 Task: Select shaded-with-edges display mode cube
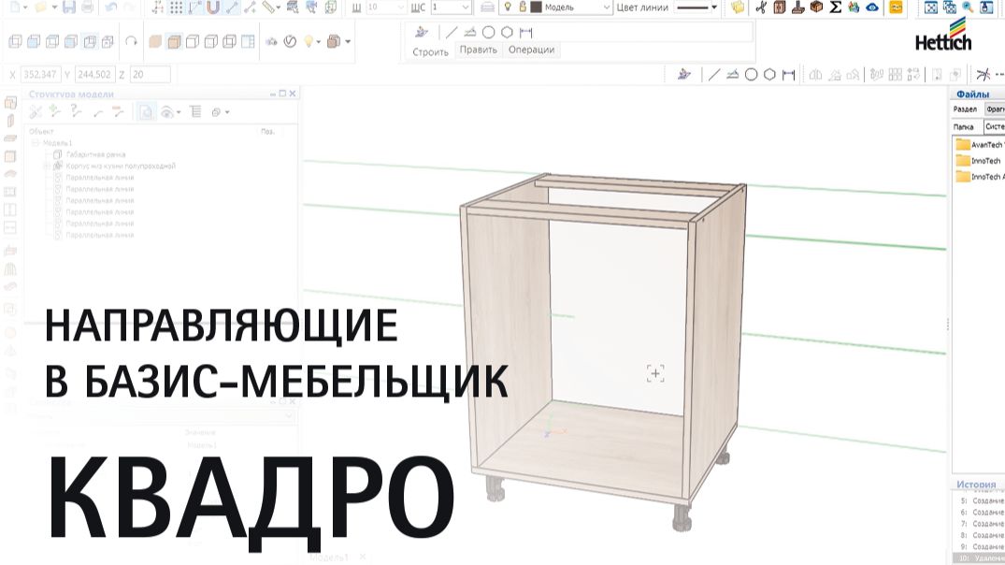[x=174, y=42]
